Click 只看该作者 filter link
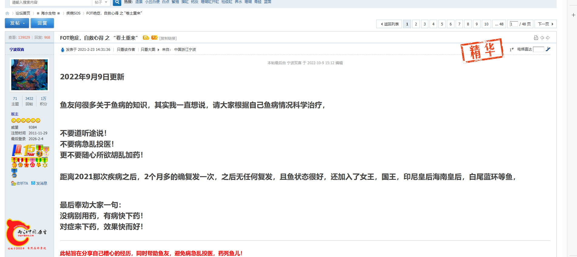The image size is (577, 257). (126, 50)
